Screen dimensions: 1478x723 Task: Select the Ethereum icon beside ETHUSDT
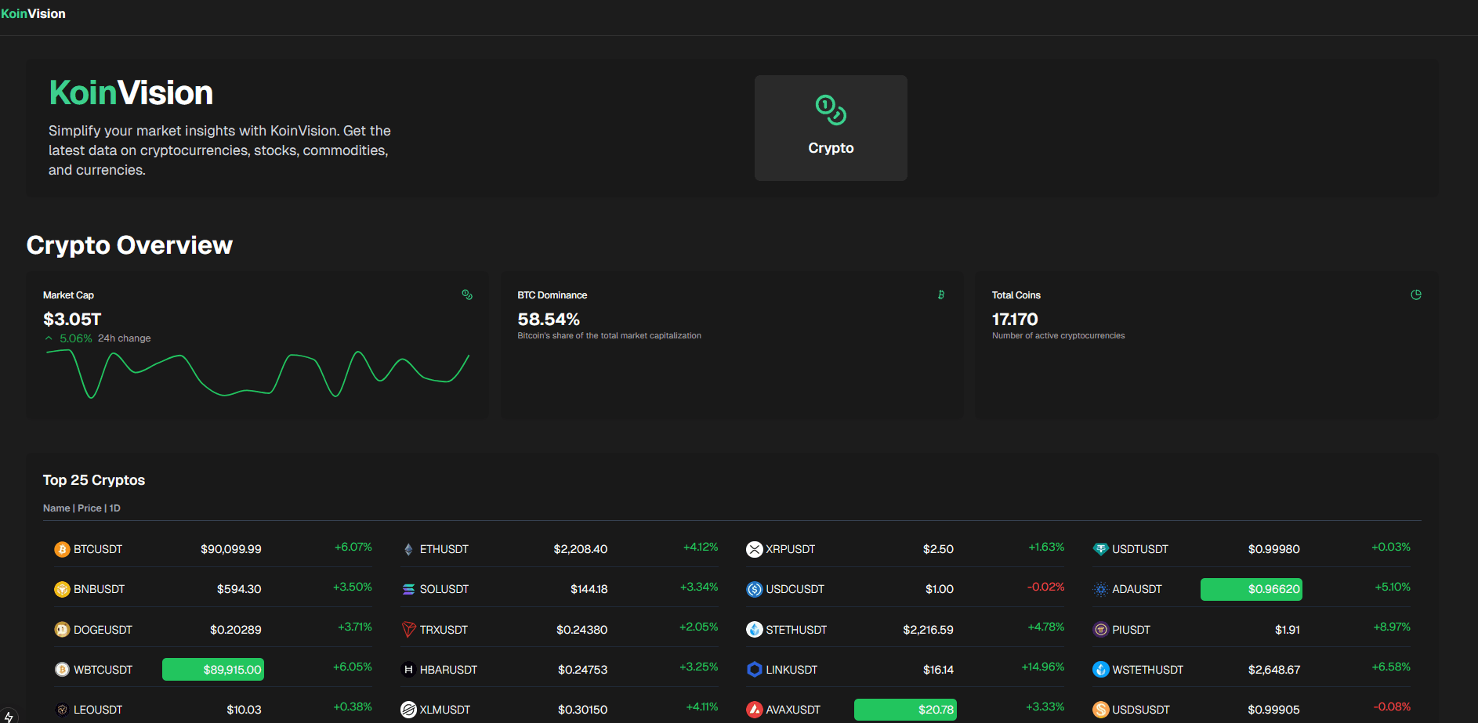408,548
